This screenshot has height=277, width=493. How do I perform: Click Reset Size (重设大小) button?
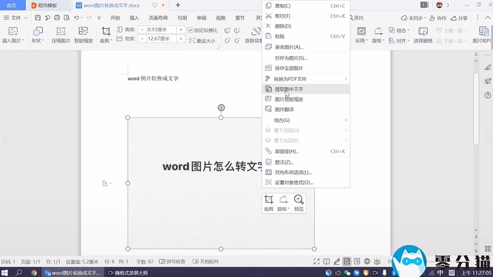[202, 41]
